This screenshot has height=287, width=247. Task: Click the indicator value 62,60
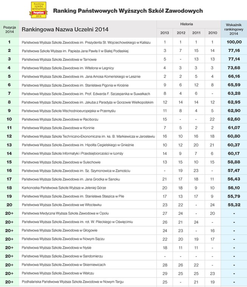[234, 119]
